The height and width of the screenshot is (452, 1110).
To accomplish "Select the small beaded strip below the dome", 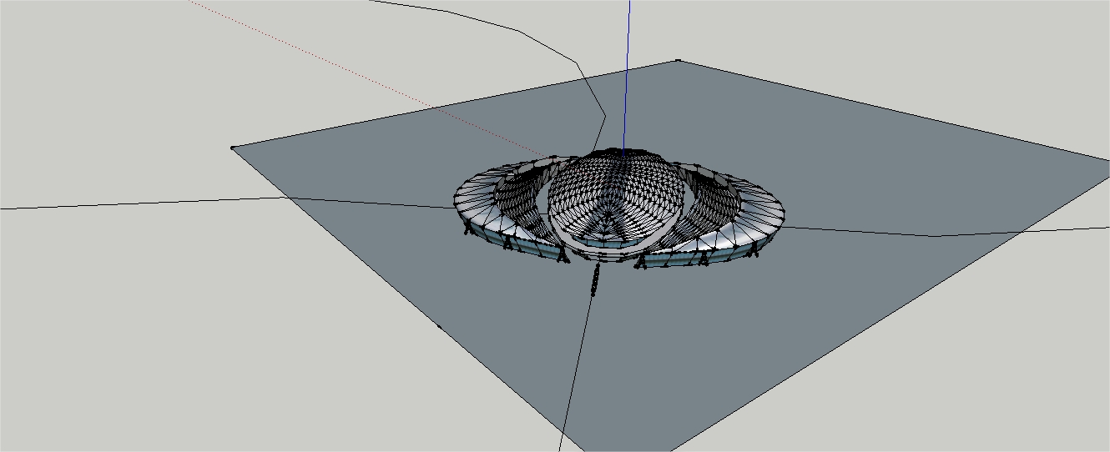I will coord(595,280).
